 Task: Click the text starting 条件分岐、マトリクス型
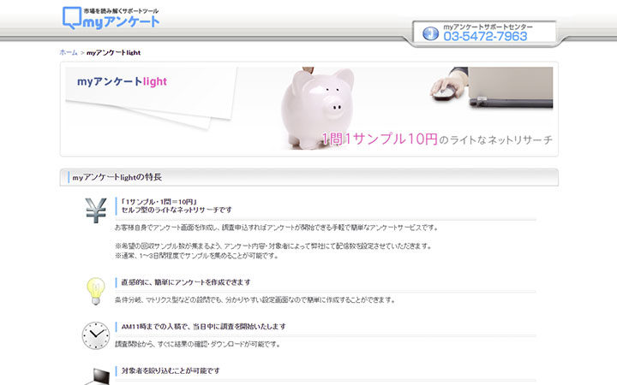(255, 299)
